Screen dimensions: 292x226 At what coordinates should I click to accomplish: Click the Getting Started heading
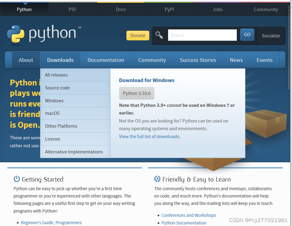click(42, 179)
